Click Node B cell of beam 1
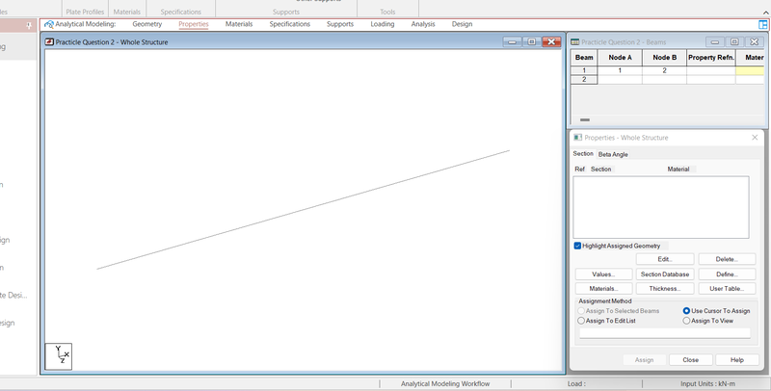 pyautogui.click(x=664, y=70)
